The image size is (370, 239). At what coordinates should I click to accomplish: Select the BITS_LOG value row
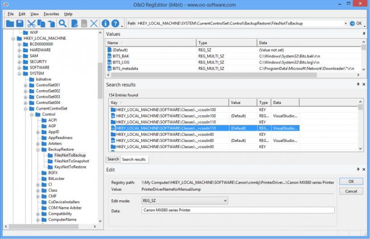(x=233, y=62)
